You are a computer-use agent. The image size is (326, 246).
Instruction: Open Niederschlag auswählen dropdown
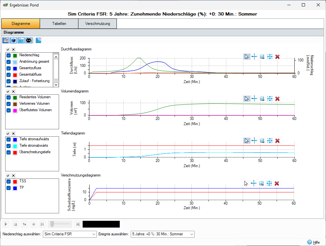[x=70, y=234]
